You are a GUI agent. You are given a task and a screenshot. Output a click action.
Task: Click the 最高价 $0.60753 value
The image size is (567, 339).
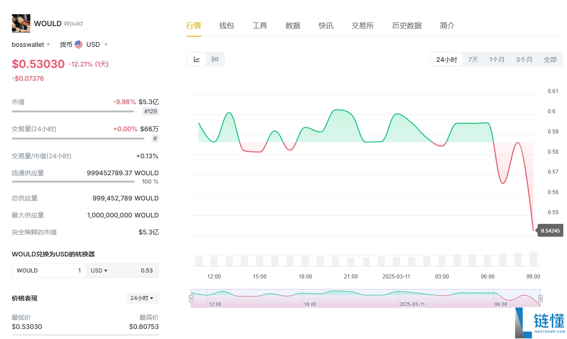coord(144,327)
